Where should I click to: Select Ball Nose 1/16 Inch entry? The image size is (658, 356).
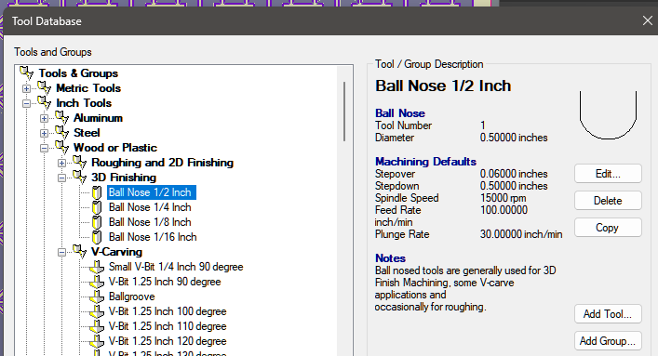pos(153,237)
